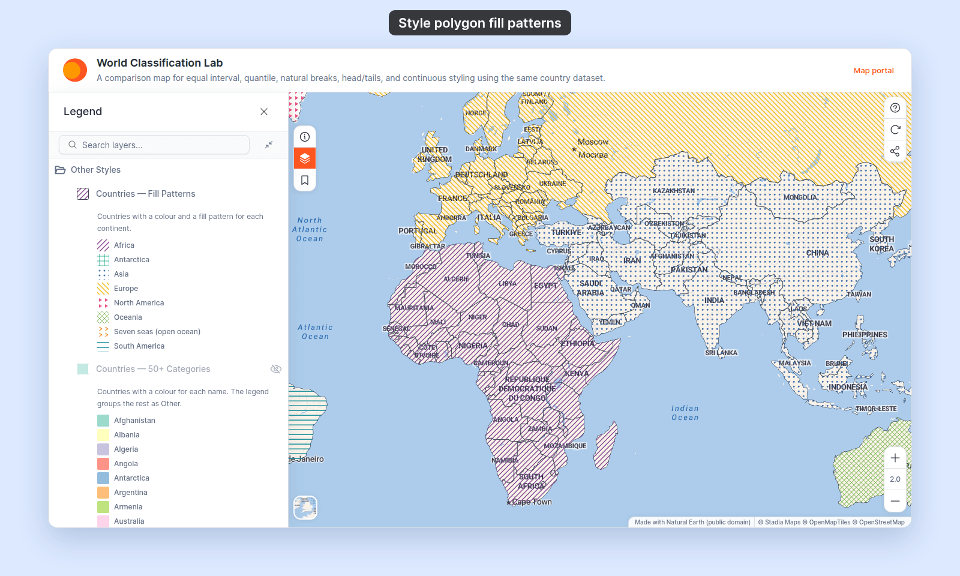The height and width of the screenshot is (576, 960).
Task: Show the hidden Countries — 50+ Categories layer
Action: tap(276, 369)
